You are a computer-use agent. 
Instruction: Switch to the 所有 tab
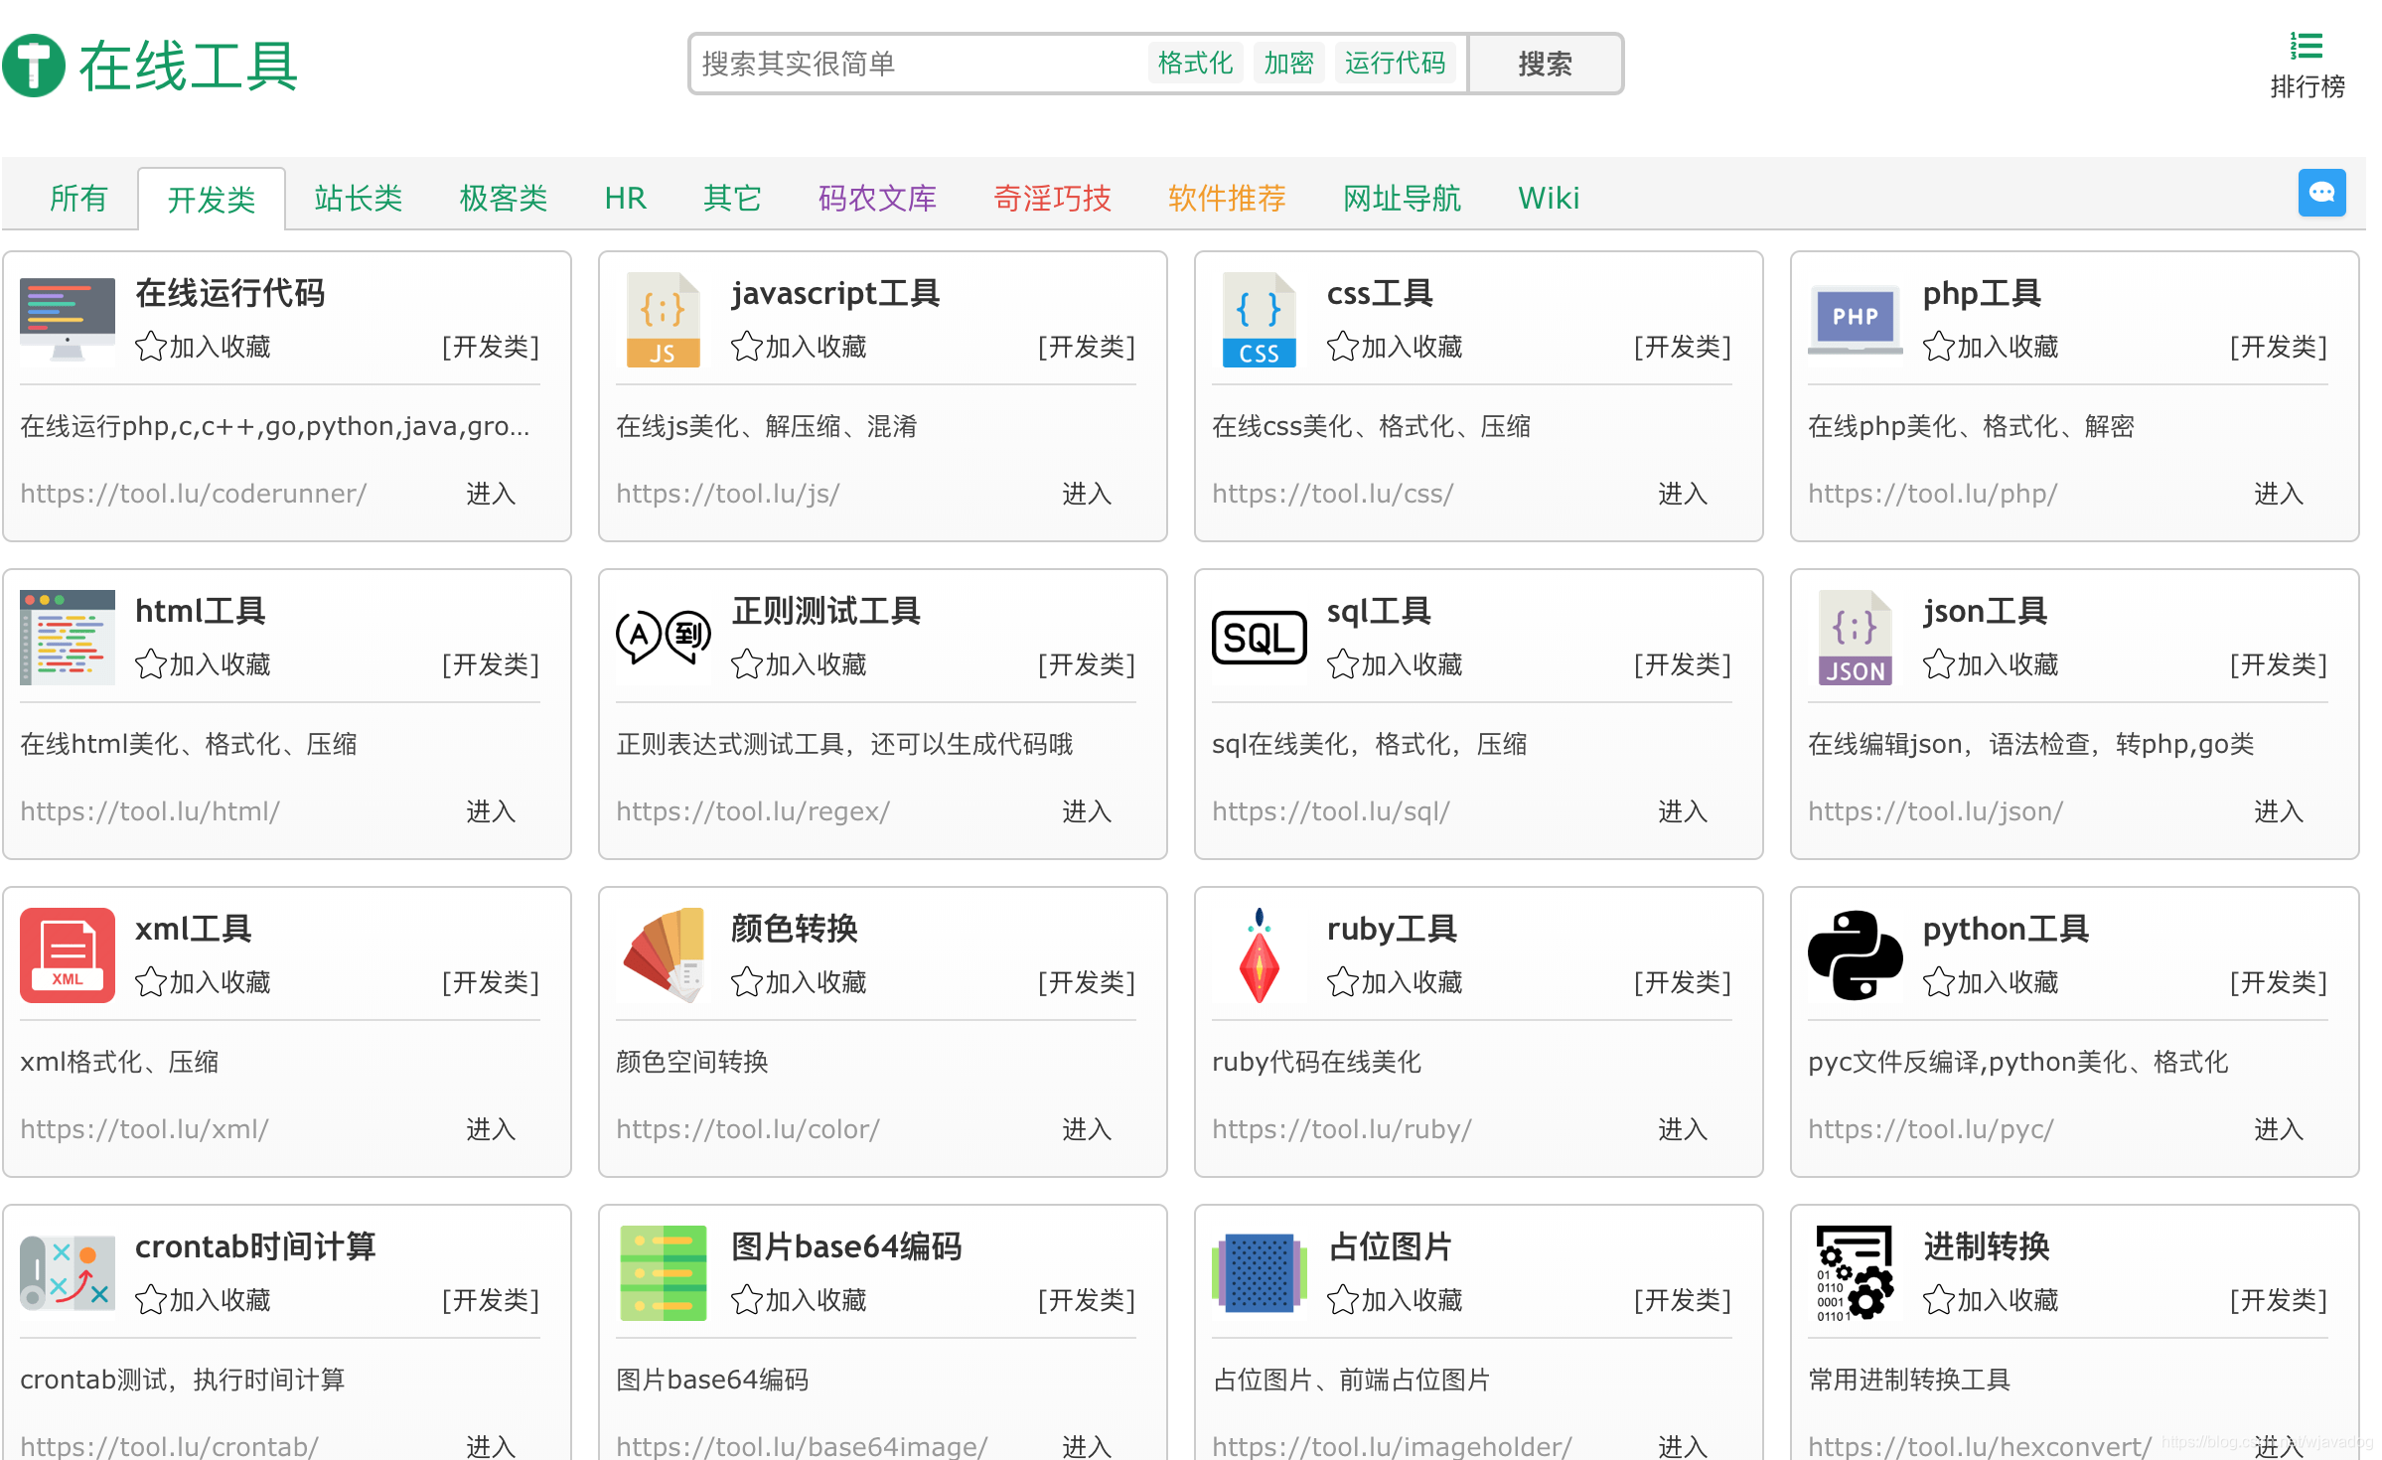(x=78, y=199)
